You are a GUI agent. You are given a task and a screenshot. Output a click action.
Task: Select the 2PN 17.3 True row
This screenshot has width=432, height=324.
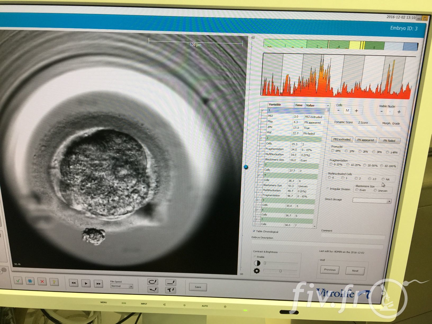tap(295, 128)
